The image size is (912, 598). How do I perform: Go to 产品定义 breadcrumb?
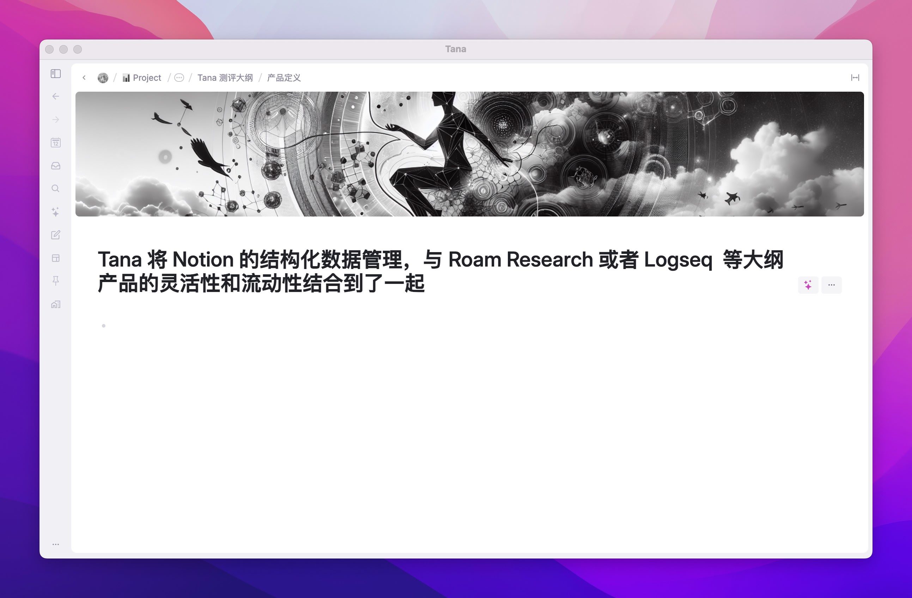coord(284,78)
